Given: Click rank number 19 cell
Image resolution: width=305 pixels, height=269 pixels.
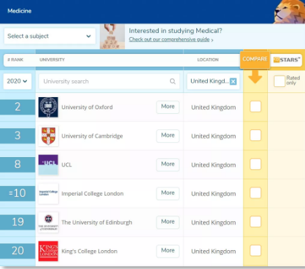Looking at the screenshot, I should point(18,222).
